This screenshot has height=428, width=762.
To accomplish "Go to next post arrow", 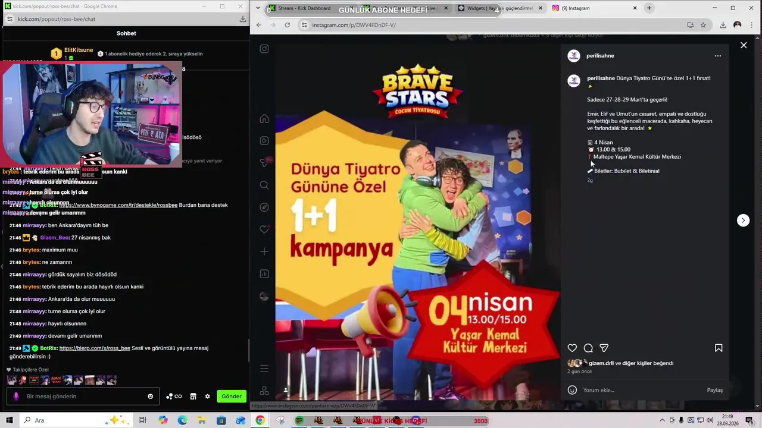I will [x=743, y=221].
